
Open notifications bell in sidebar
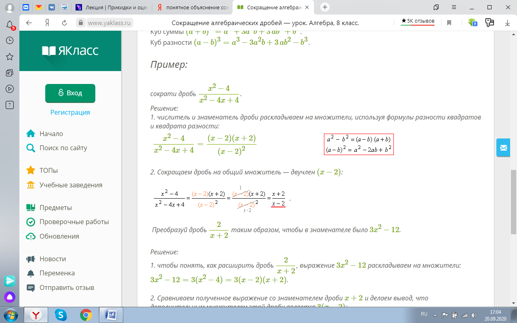pyautogui.click(x=10, y=25)
